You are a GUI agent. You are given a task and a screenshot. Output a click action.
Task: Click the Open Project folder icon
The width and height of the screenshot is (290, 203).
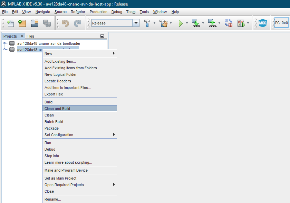click(x=35, y=23)
